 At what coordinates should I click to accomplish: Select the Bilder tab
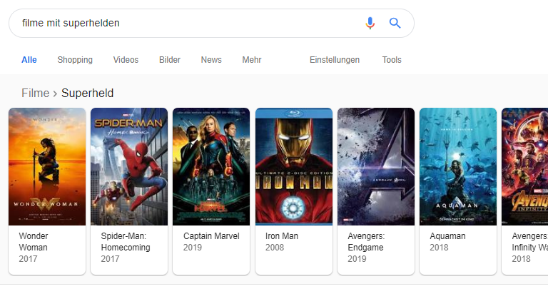click(170, 60)
